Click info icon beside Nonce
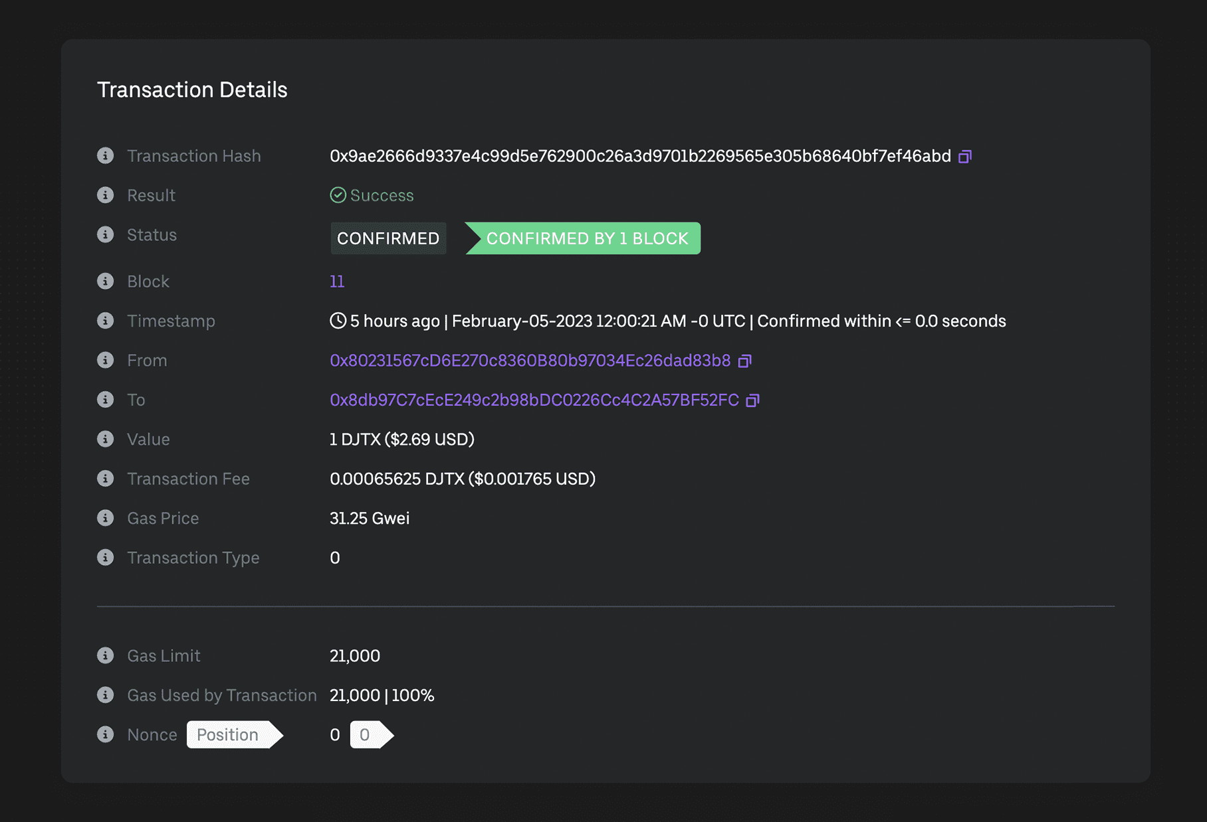 coord(105,734)
